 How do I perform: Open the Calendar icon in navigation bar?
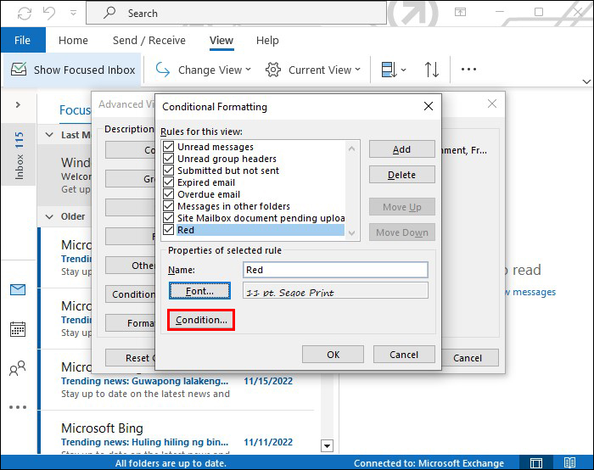coord(18,329)
